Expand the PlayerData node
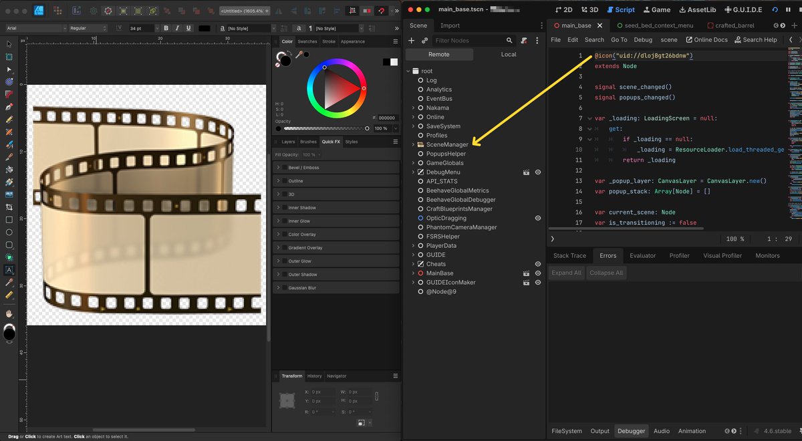 [x=413, y=246]
